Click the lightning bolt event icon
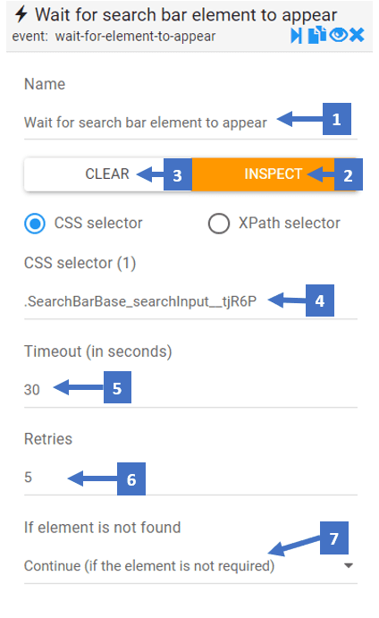Screen dimensions: 379x618 pos(21,14)
